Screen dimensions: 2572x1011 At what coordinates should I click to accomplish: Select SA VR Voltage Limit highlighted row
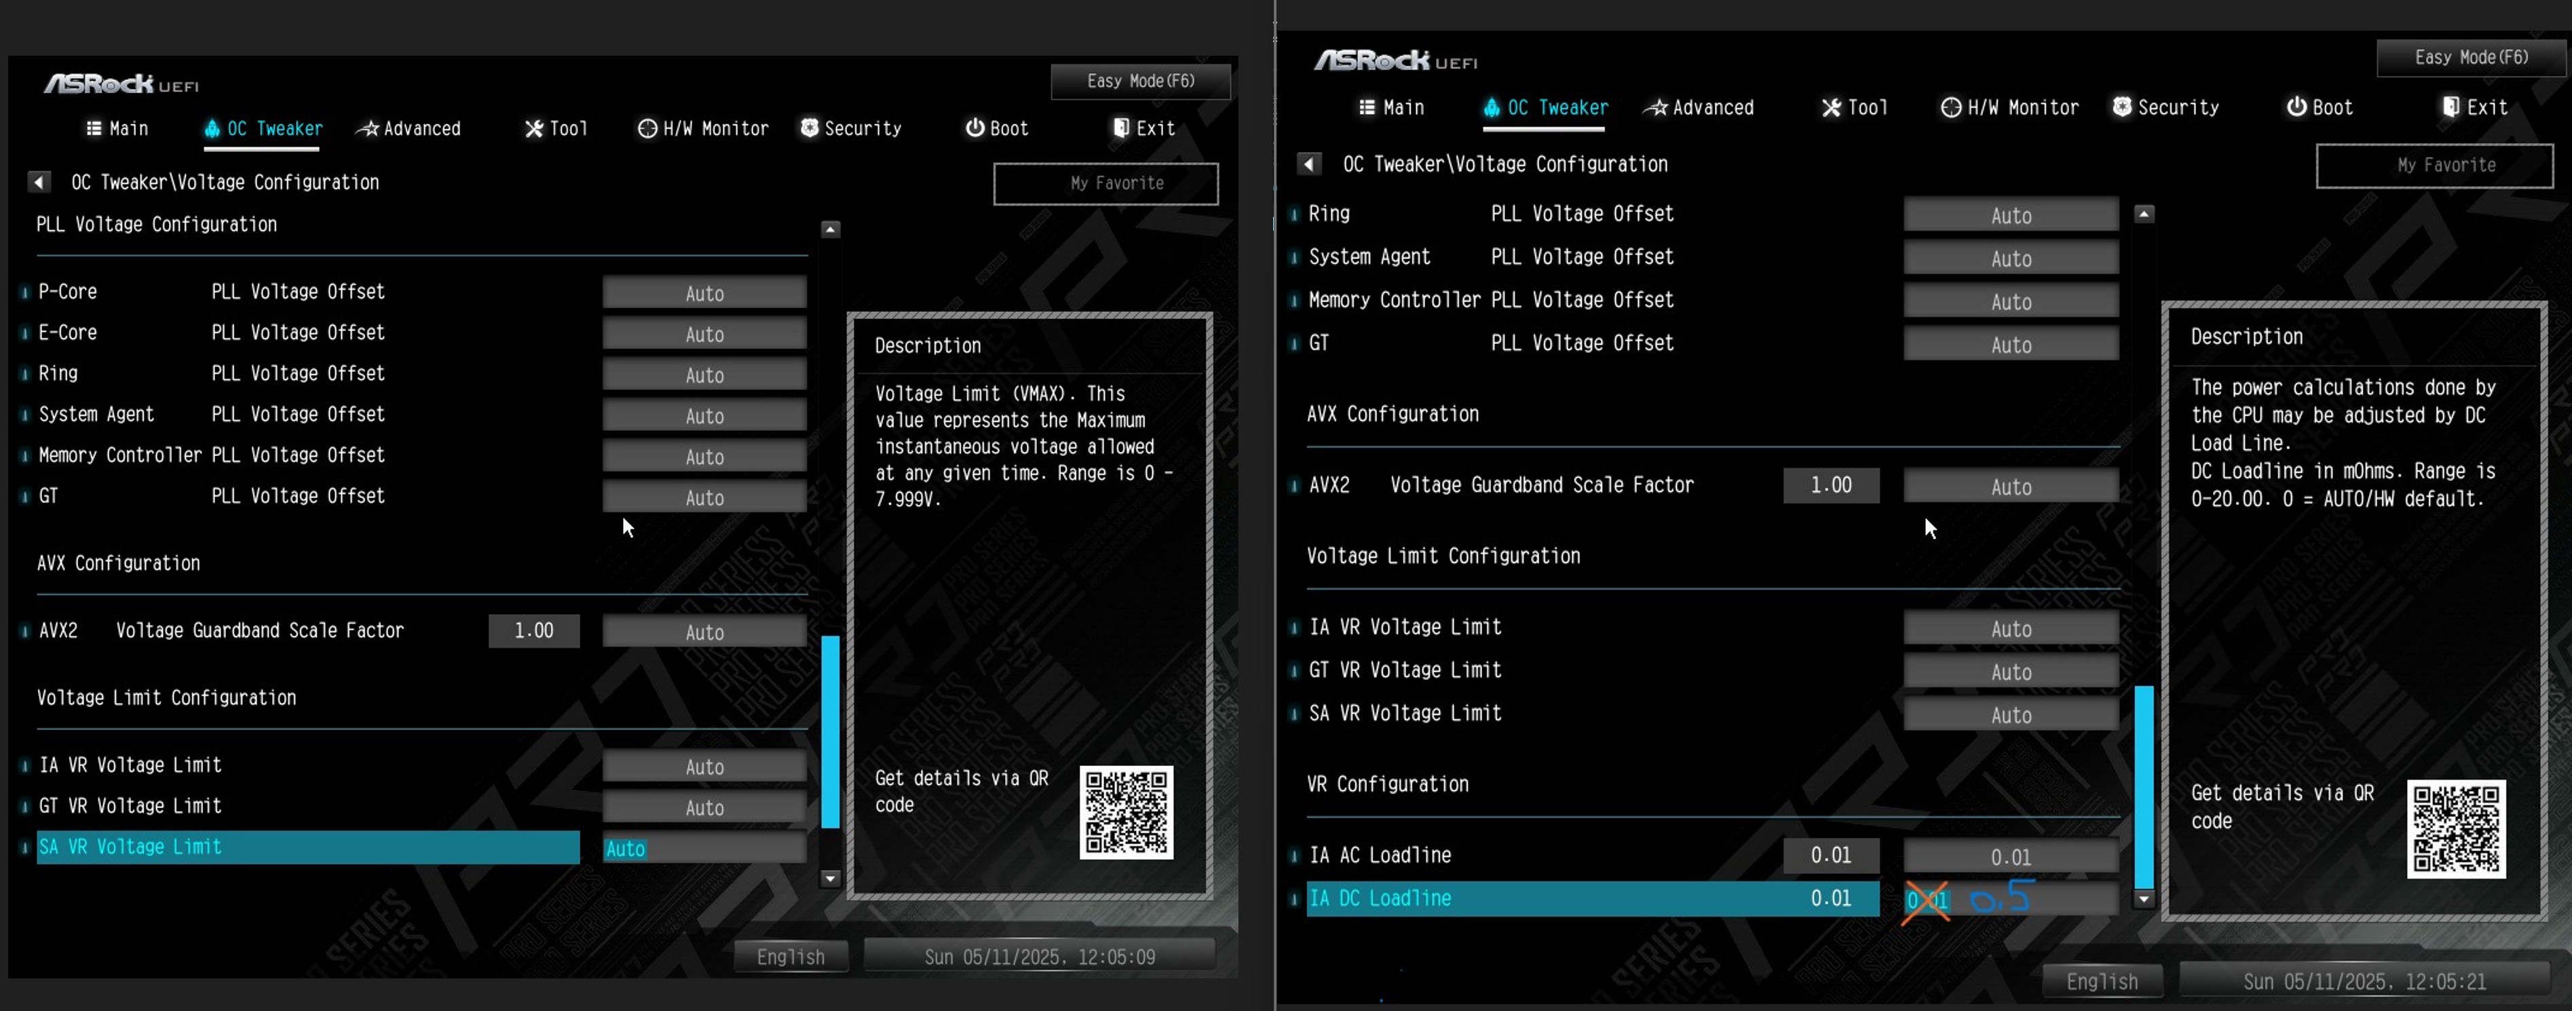click(307, 847)
